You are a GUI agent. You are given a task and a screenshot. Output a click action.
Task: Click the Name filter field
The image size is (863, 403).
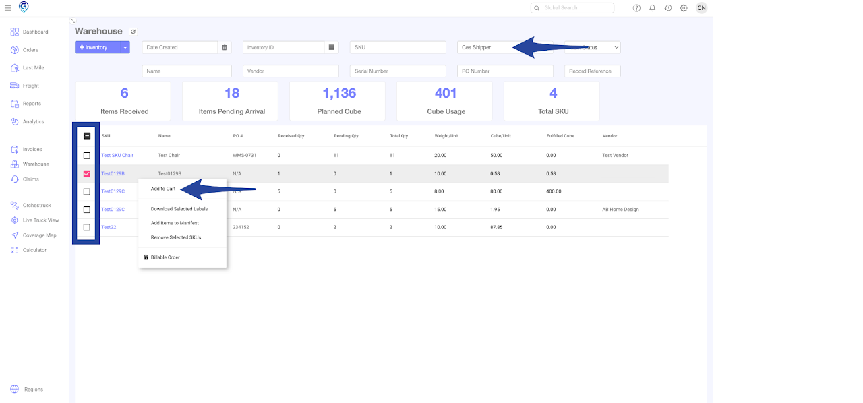coord(187,71)
